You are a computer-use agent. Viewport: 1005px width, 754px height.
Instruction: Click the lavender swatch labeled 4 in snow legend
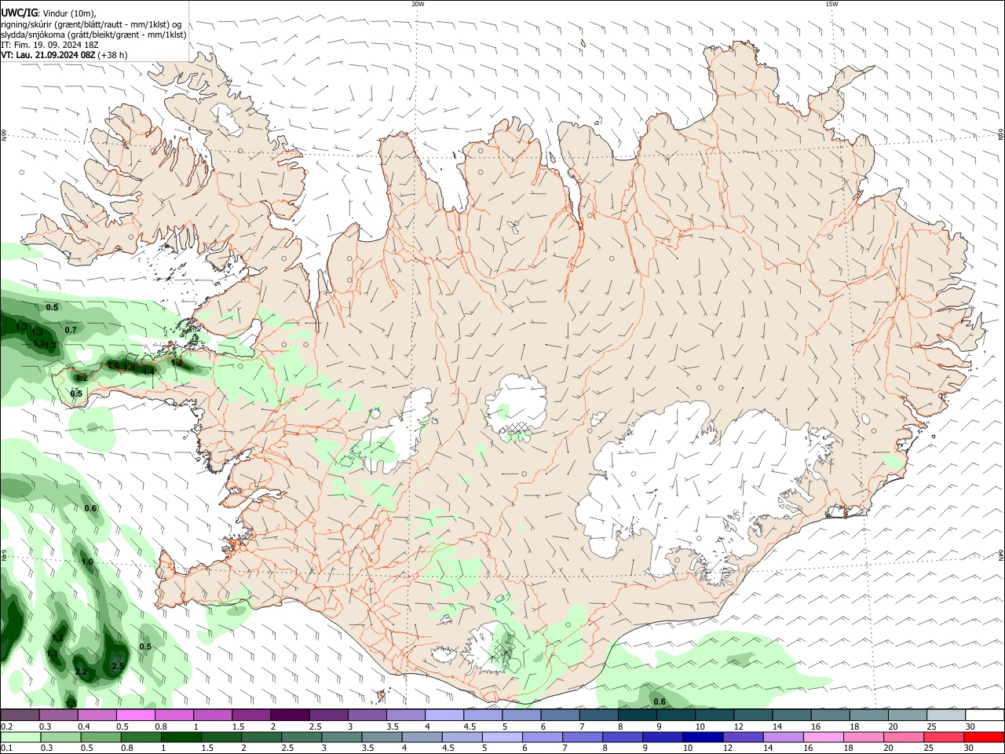pyautogui.click(x=443, y=716)
